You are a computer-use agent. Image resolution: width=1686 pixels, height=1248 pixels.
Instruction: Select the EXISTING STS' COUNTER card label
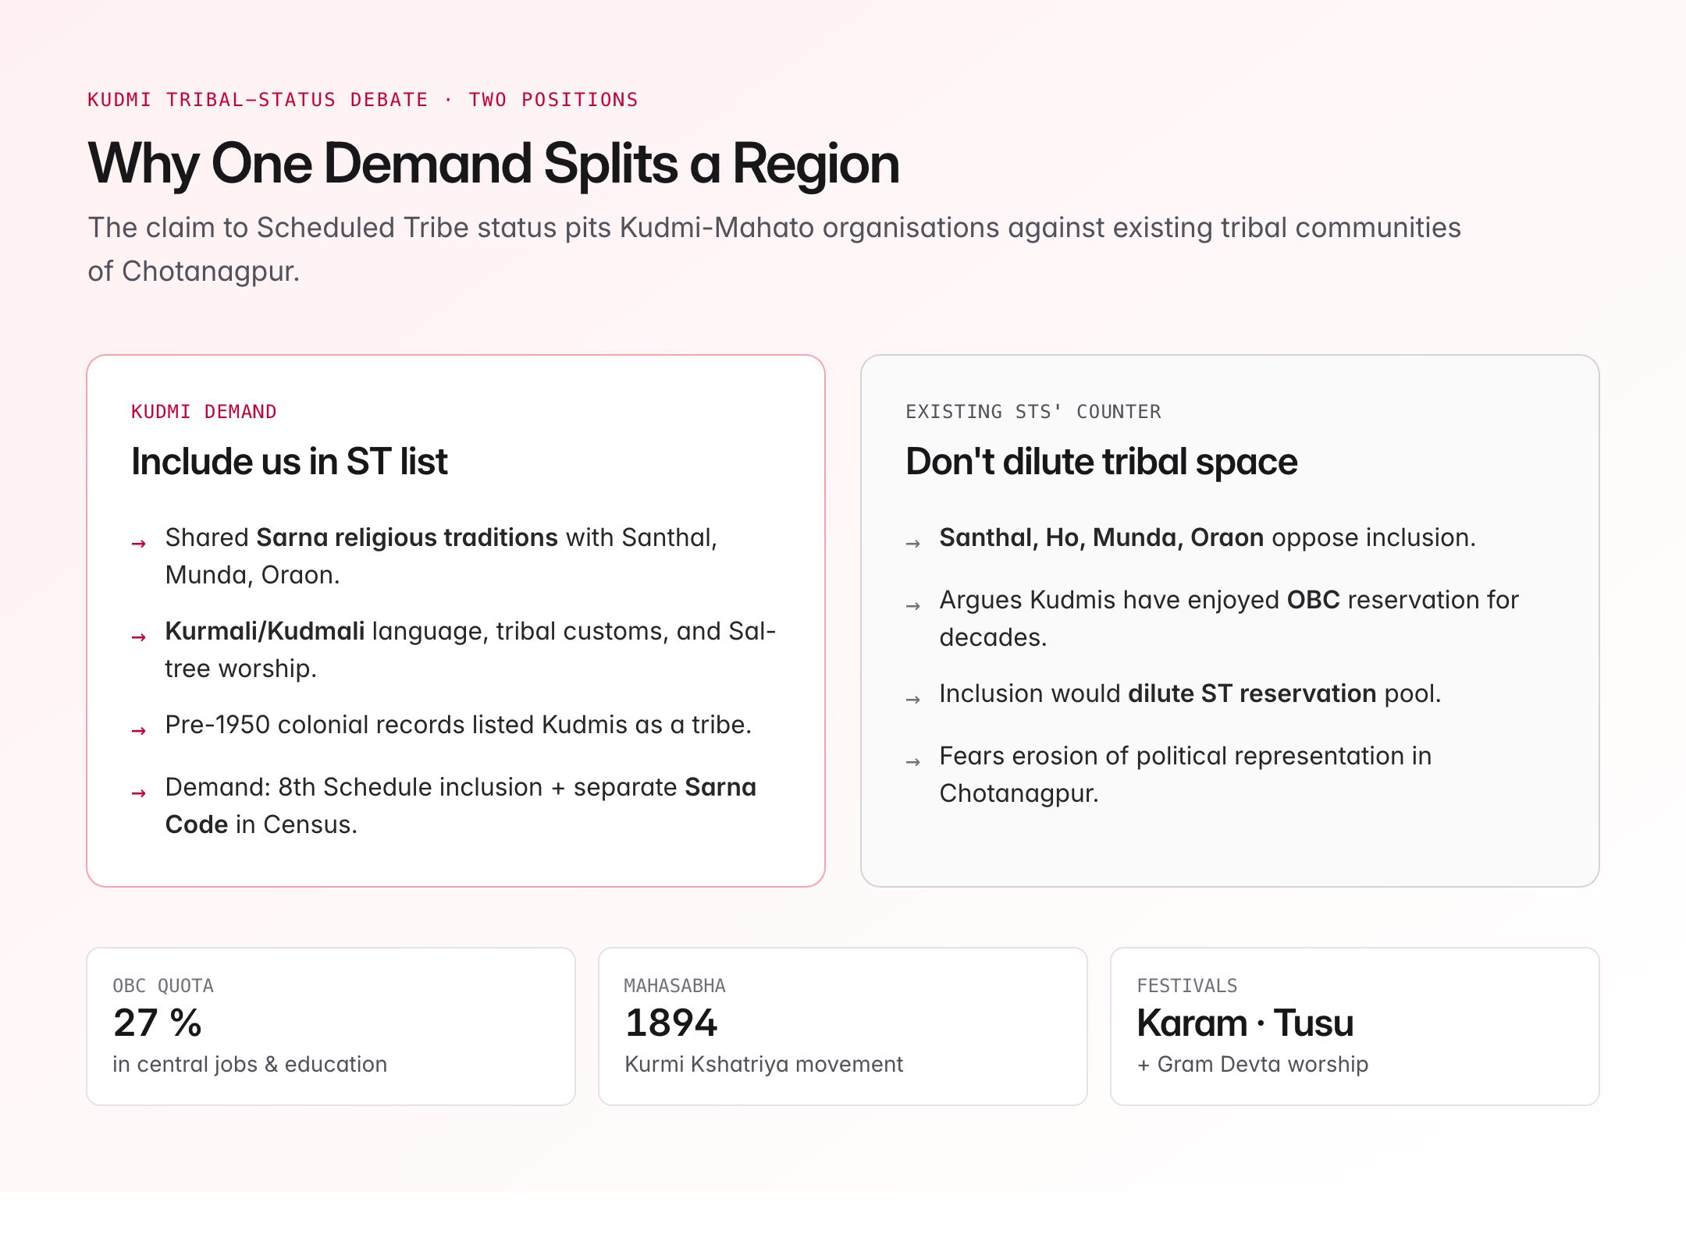pyautogui.click(x=1033, y=412)
